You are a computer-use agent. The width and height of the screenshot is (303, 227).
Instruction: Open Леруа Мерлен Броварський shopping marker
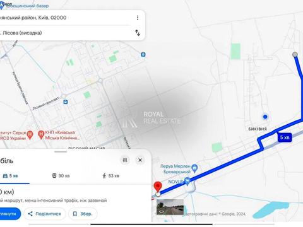(x=195, y=168)
